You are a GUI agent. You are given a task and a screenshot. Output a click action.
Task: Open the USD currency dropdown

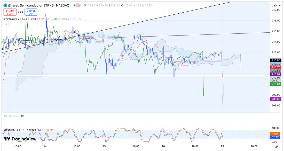point(275,5)
